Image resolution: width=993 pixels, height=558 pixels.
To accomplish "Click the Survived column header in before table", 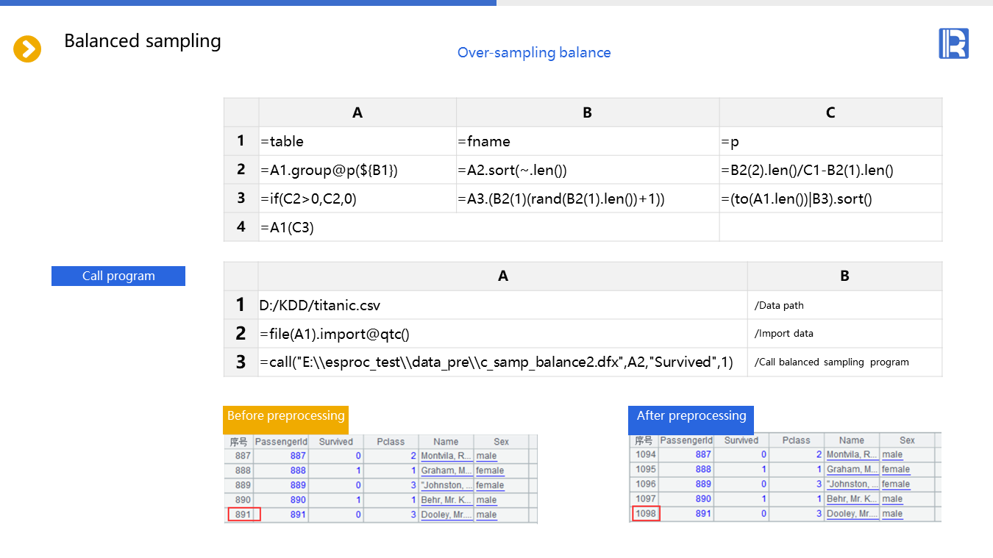I will point(335,442).
